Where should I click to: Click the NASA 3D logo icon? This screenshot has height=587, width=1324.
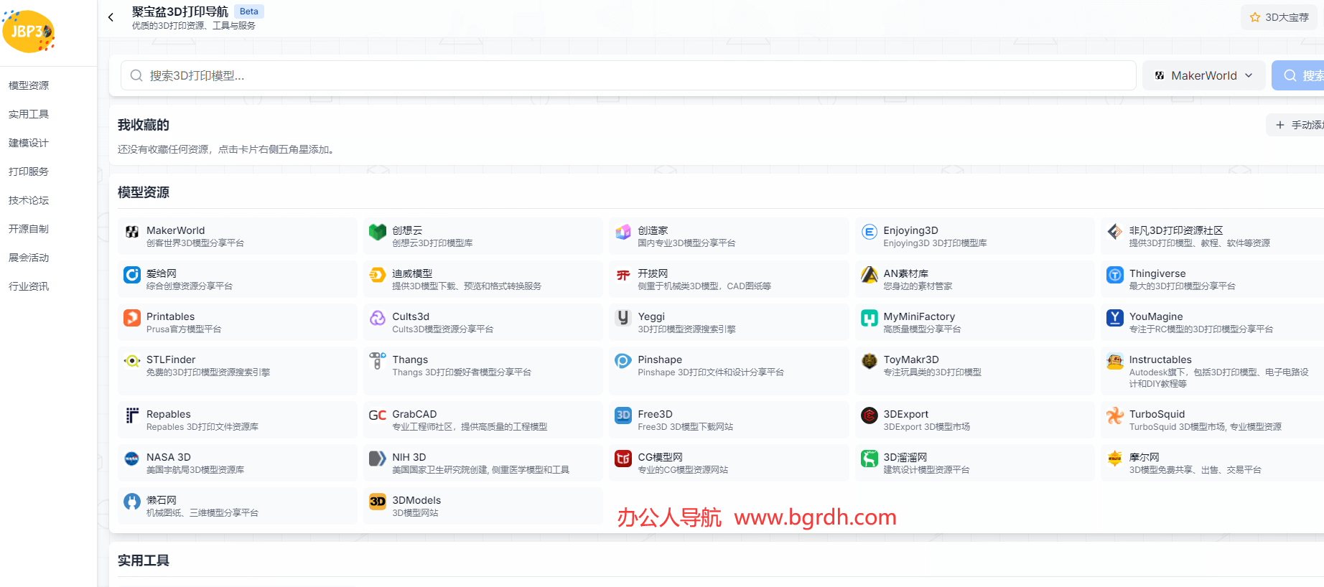pos(132,459)
